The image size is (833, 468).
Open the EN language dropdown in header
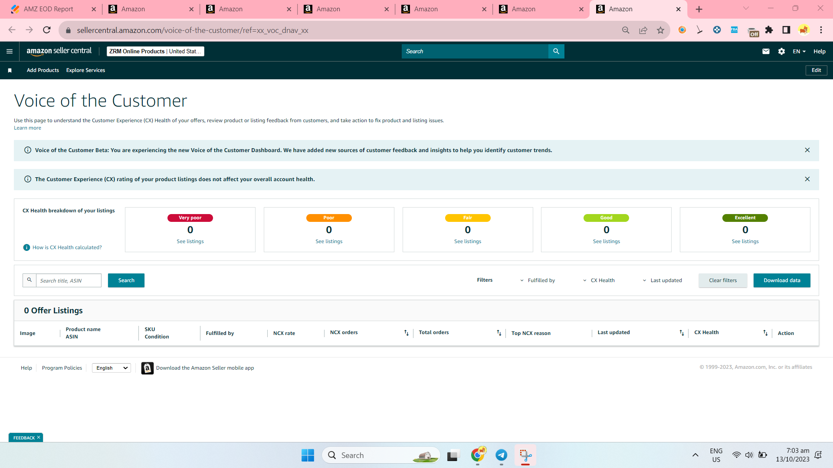[799, 52]
